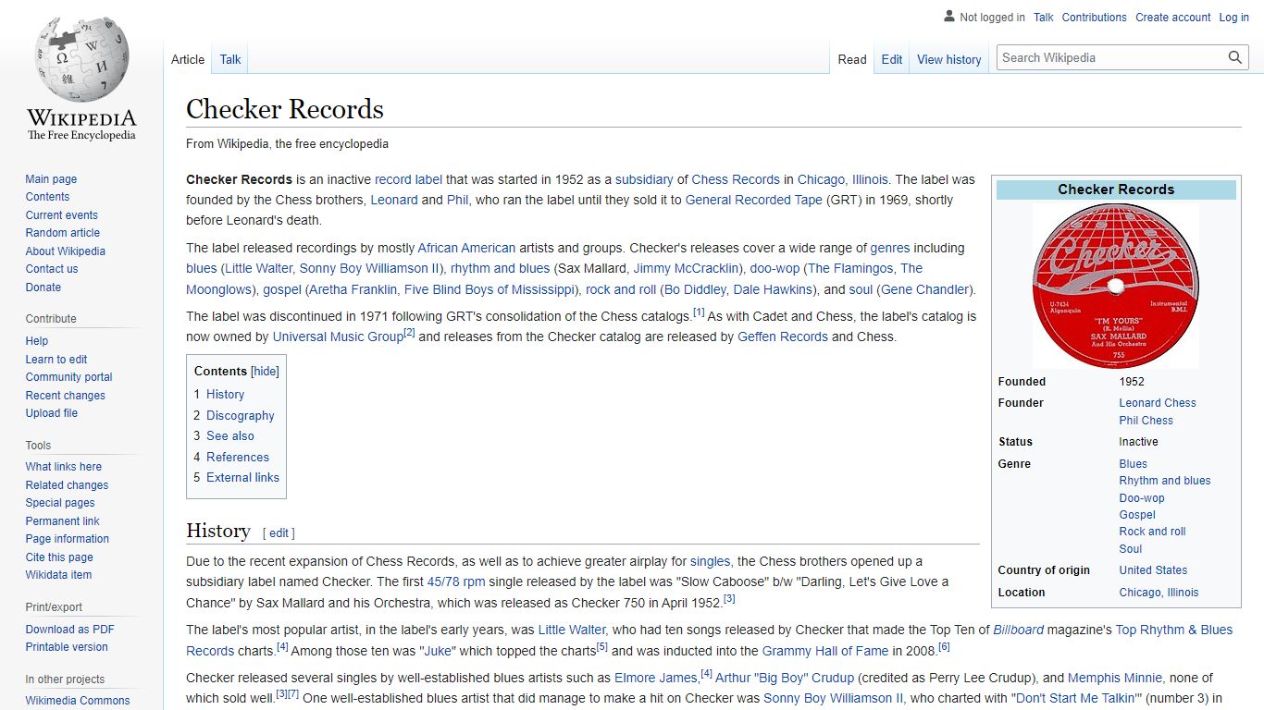The height and width of the screenshot is (710, 1264).
Task: Open the Contributions link
Action: coord(1095,17)
